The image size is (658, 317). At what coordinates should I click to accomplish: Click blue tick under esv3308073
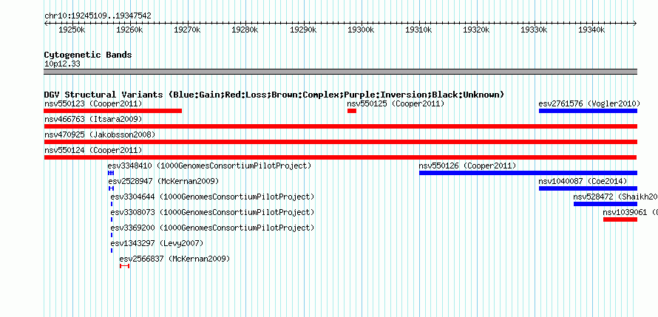tap(112, 219)
